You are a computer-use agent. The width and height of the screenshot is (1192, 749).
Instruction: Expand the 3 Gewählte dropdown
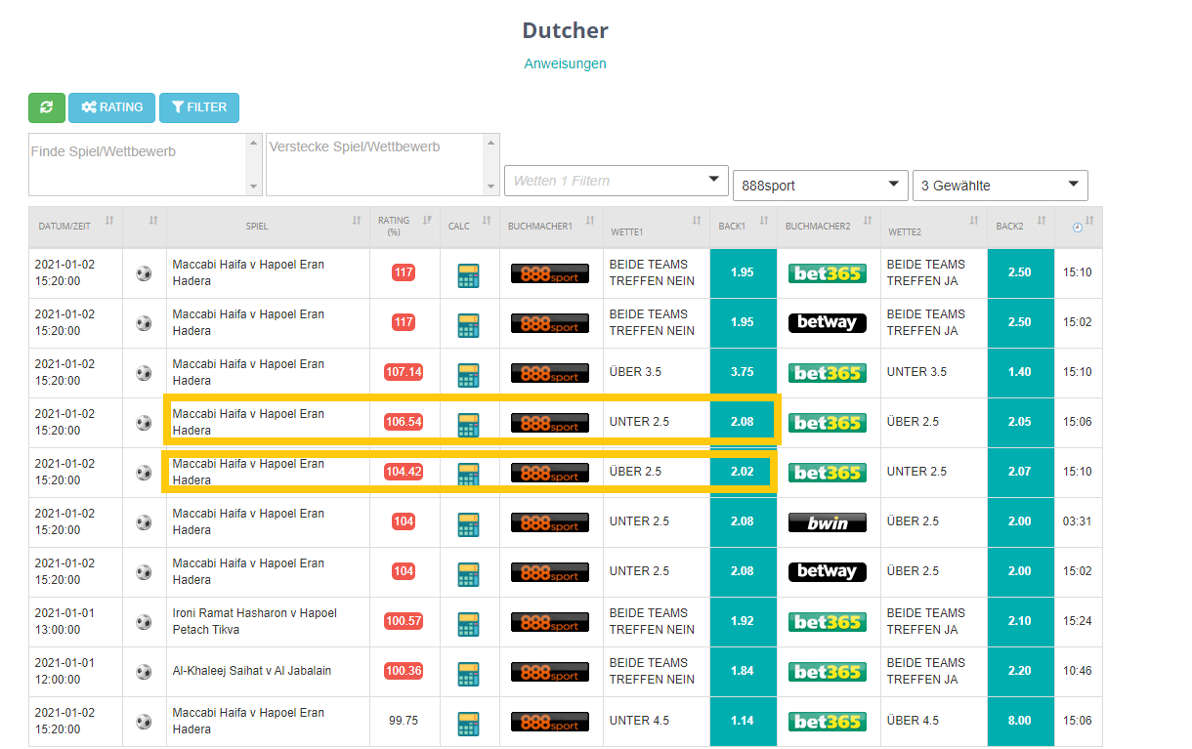[999, 185]
